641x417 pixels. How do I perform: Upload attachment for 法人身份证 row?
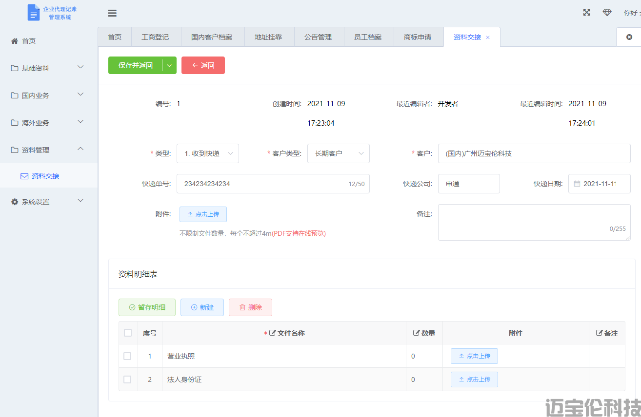[x=474, y=379]
